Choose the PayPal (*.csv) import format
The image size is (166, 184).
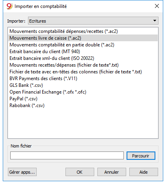pyautogui.click(x=83, y=99)
